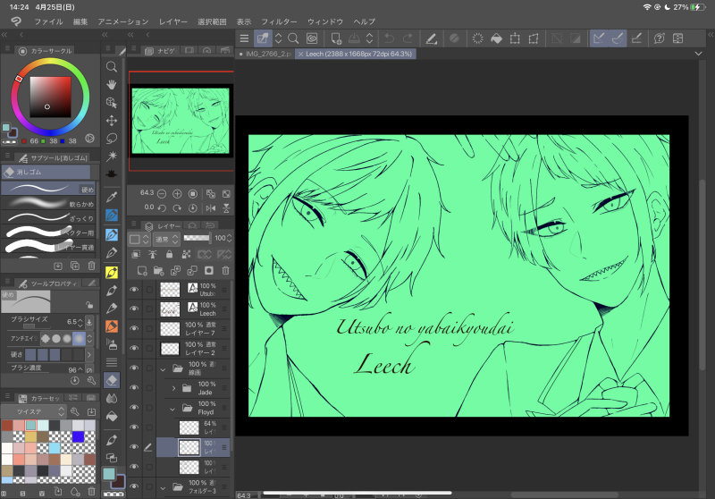Open the command bar hamburger menu
This screenshot has width=715, height=499.
pos(244,38)
